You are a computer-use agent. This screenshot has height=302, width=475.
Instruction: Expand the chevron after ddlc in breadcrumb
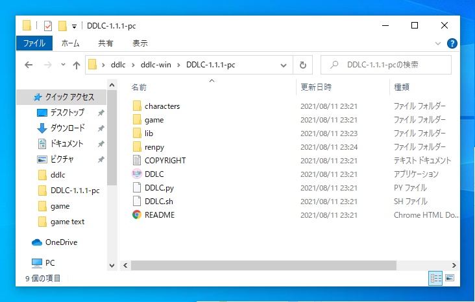coord(133,65)
